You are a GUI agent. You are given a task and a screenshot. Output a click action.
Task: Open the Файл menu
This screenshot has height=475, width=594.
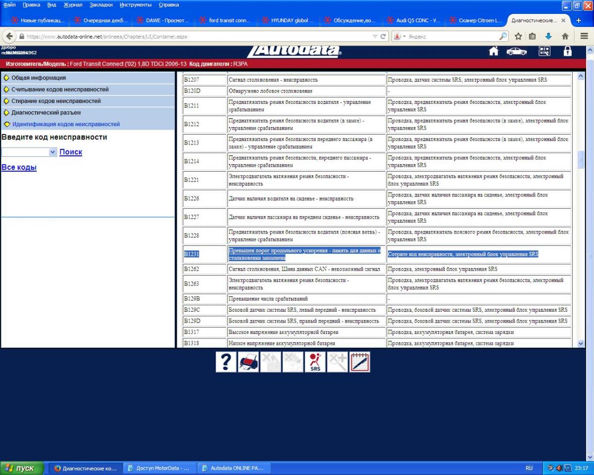[9, 4]
